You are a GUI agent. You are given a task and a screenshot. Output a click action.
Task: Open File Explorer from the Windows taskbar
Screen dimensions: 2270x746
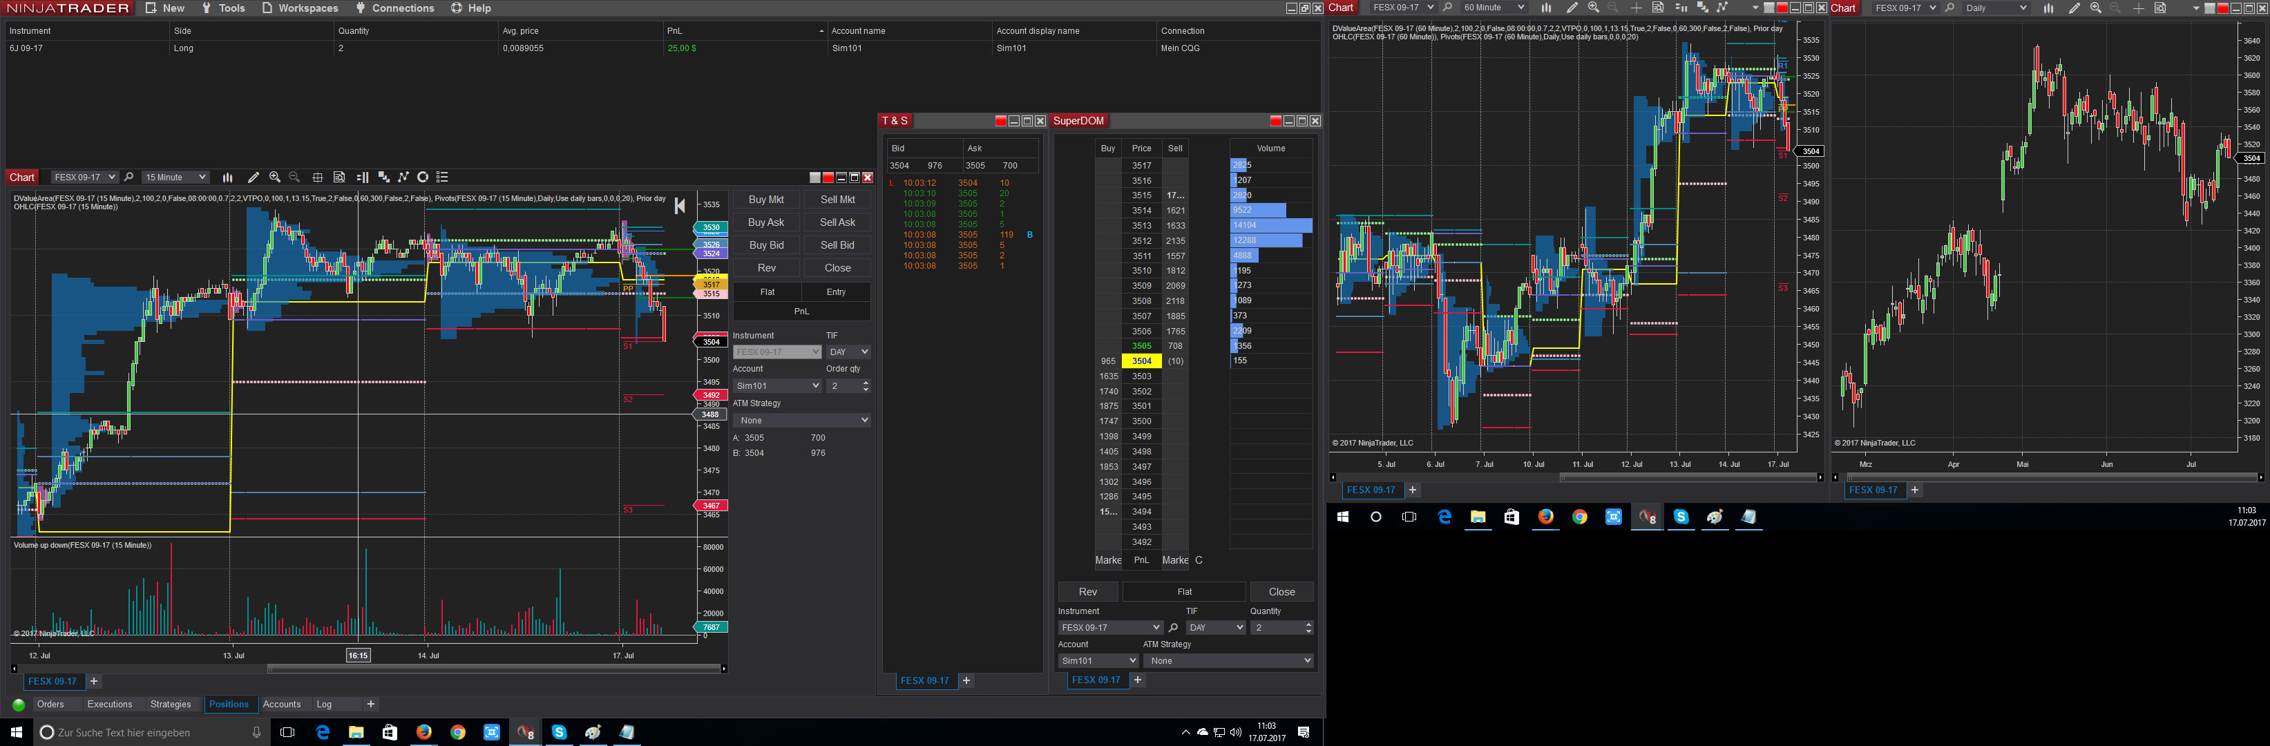click(356, 732)
